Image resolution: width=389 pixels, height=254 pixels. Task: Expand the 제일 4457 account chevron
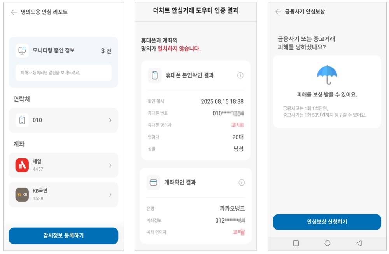[x=110, y=165]
